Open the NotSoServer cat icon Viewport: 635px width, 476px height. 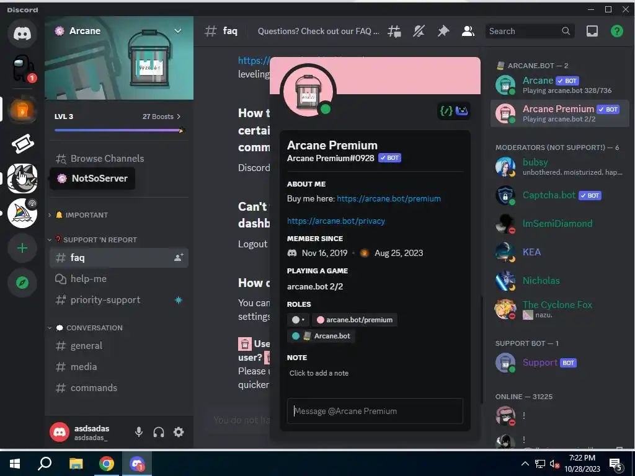[22, 178]
